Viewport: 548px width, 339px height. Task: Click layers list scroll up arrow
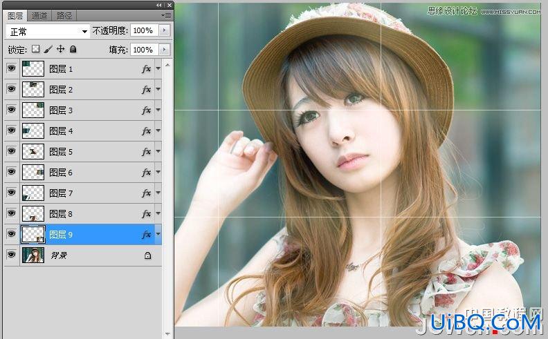pyautogui.click(x=167, y=65)
